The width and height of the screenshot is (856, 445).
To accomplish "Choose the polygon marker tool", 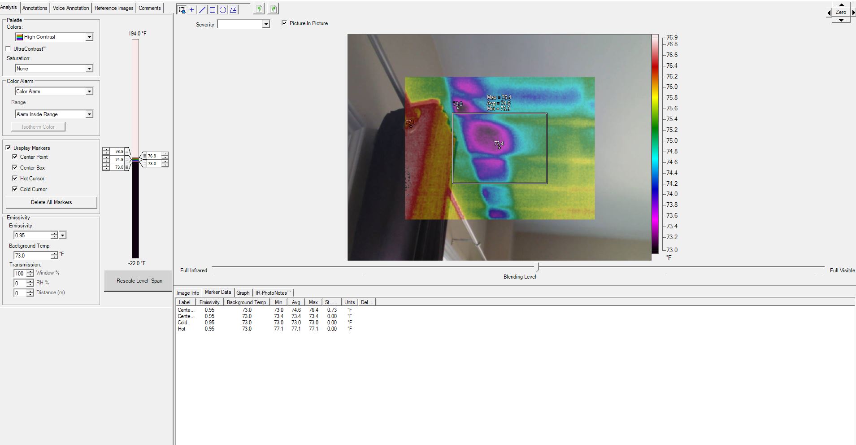I will tap(233, 10).
